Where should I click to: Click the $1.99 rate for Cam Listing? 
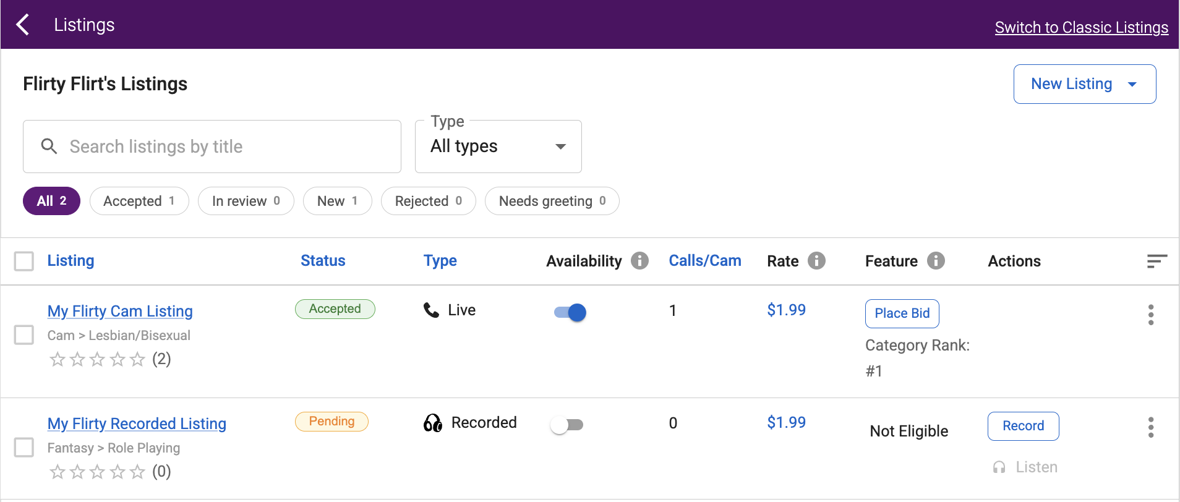pyautogui.click(x=787, y=310)
